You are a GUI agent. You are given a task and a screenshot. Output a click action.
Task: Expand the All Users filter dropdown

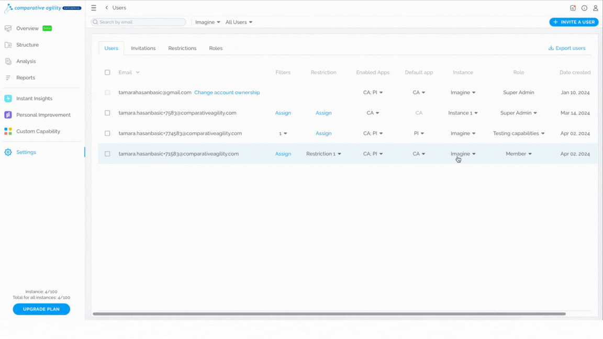point(239,22)
